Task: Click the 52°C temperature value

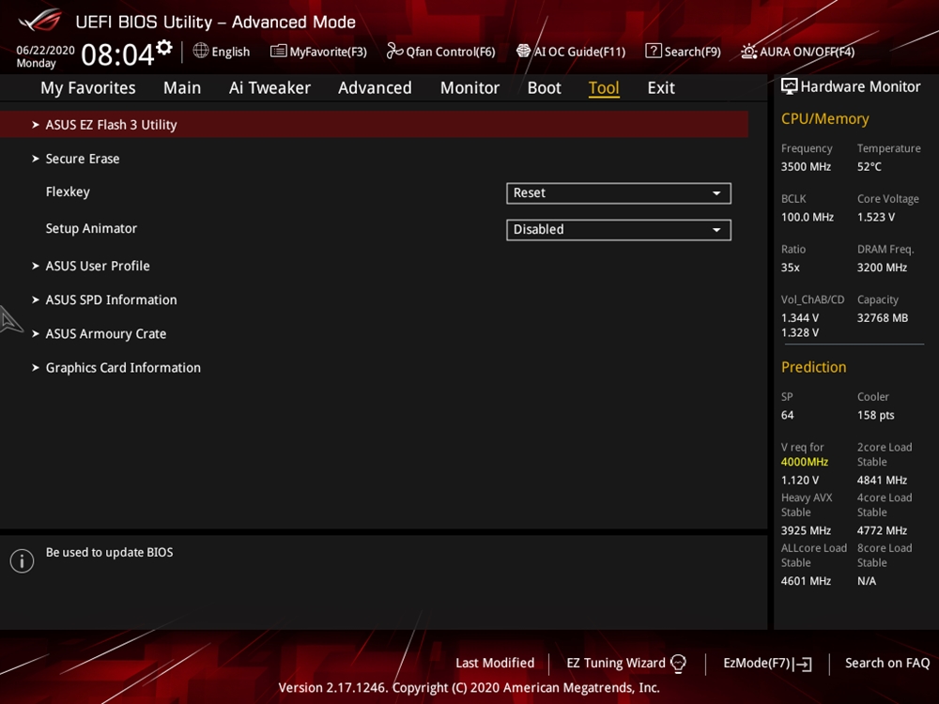Action: click(x=870, y=166)
